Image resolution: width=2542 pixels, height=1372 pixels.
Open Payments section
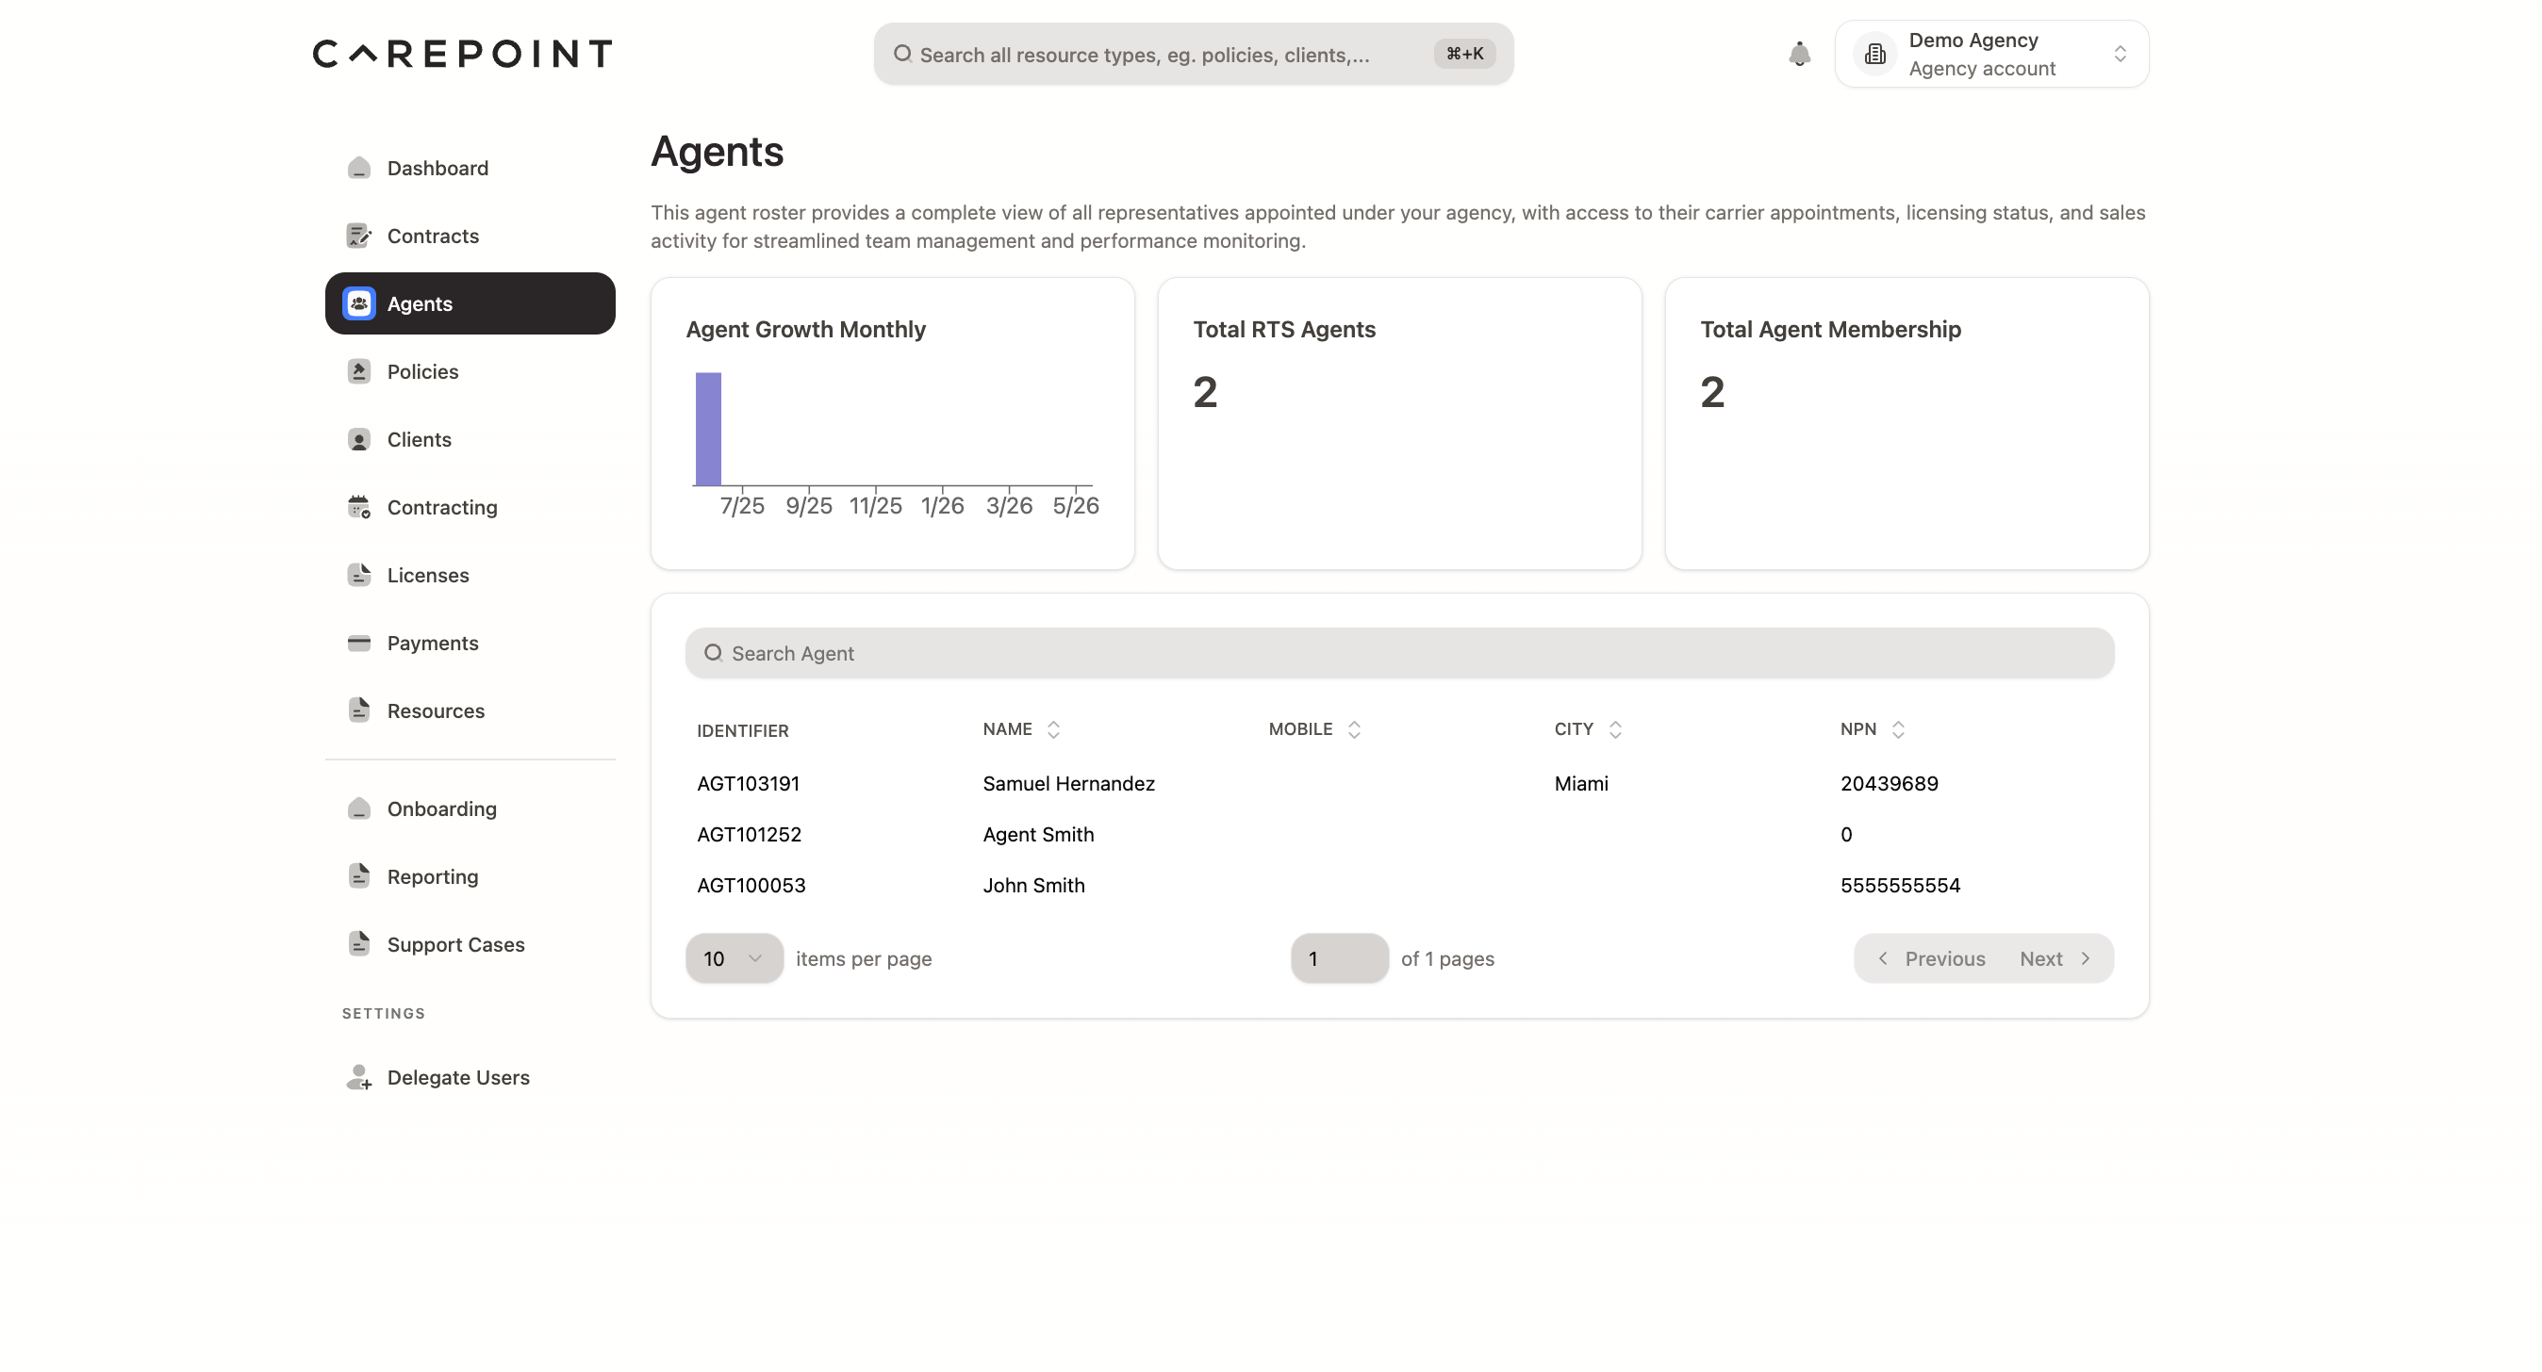click(x=470, y=643)
